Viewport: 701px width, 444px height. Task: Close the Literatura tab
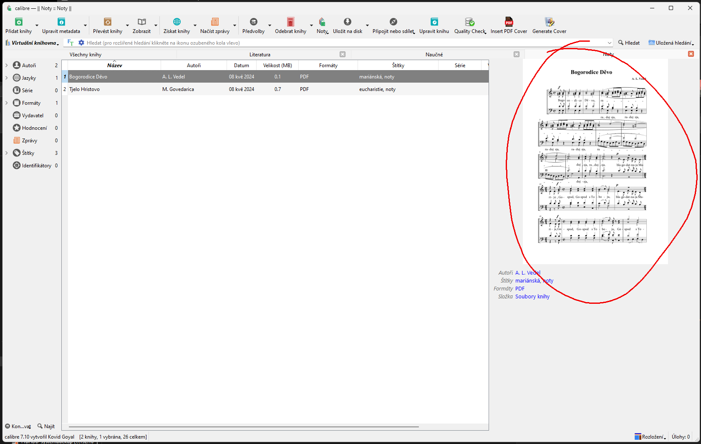[343, 54]
